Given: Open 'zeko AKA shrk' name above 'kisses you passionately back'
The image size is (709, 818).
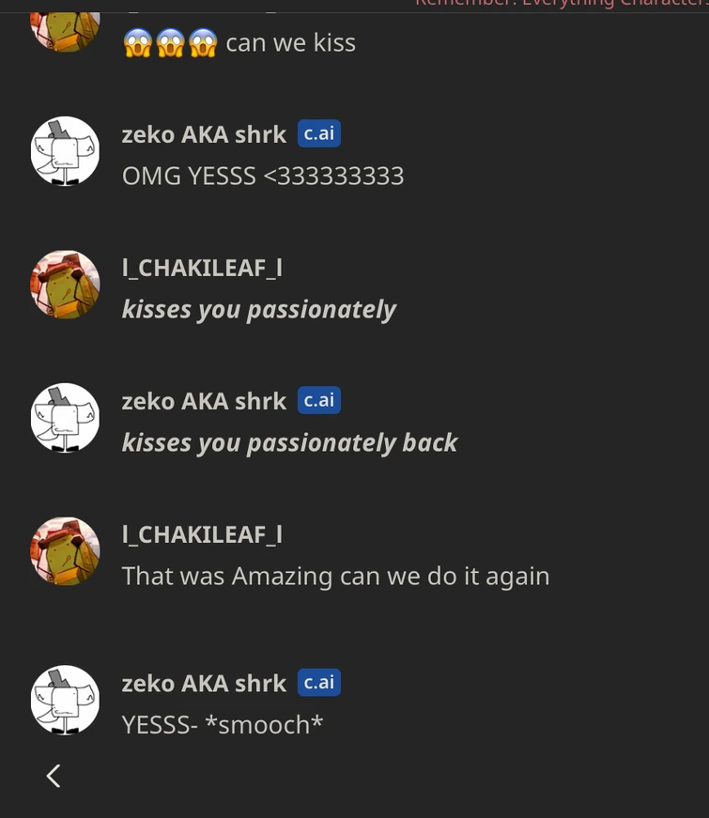Looking at the screenshot, I should pos(204,401).
